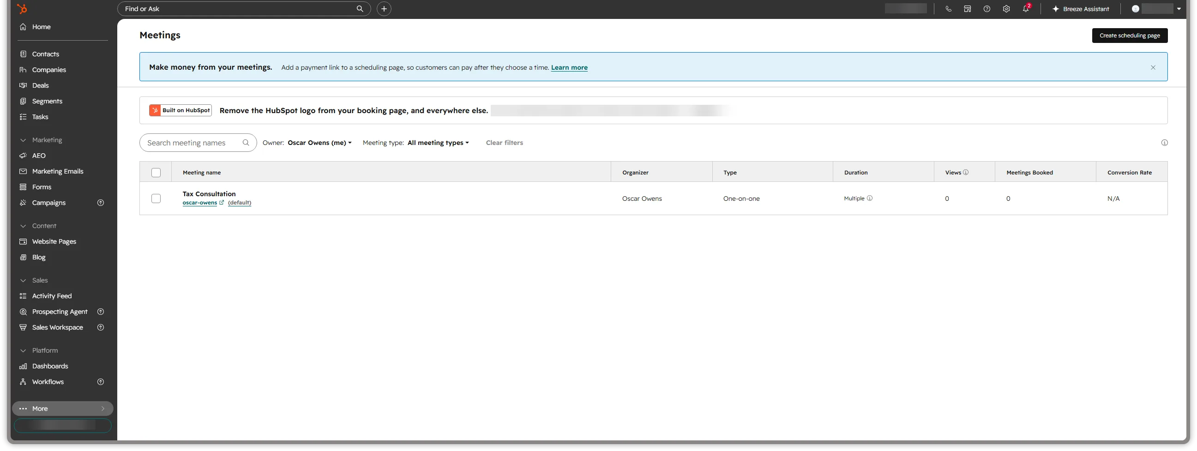This screenshot has width=1197, height=451.
Task: Click the magnifier in Search meeting names
Action: [246, 143]
